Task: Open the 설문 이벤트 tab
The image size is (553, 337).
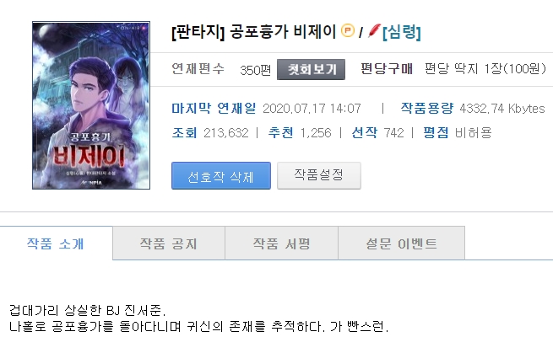Action: tap(401, 243)
